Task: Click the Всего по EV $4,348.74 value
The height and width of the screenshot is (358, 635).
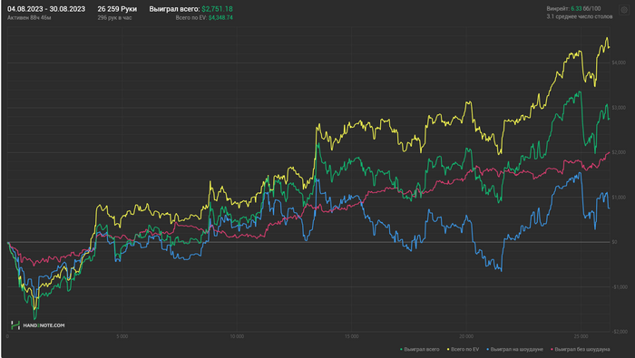Action: click(204, 18)
